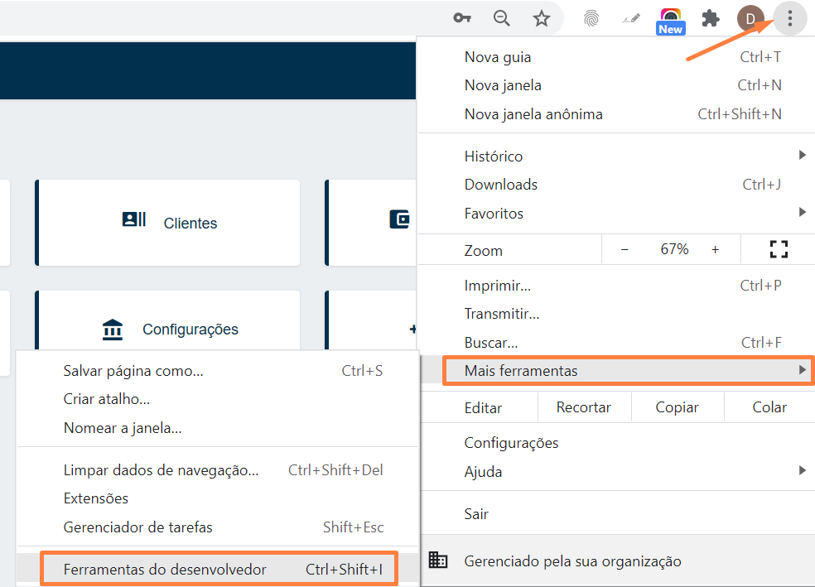This screenshot has width=815, height=587.
Task: Expand the Ajuda submenu
Action: pos(616,472)
